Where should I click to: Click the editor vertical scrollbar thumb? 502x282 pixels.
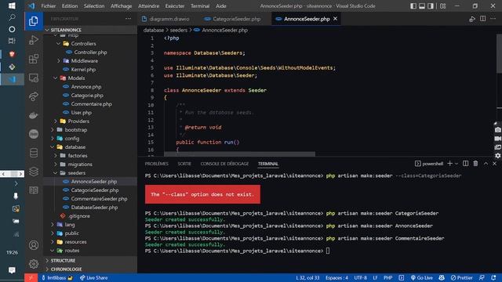point(499,53)
